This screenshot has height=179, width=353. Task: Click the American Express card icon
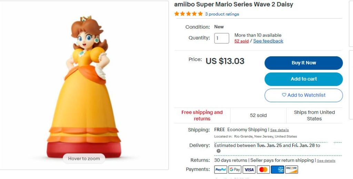(x=277, y=170)
